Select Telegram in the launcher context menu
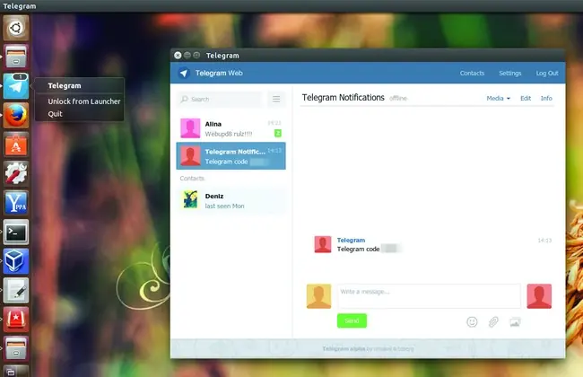Image resolution: width=583 pixels, height=377 pixels. [x=65, y=85]
